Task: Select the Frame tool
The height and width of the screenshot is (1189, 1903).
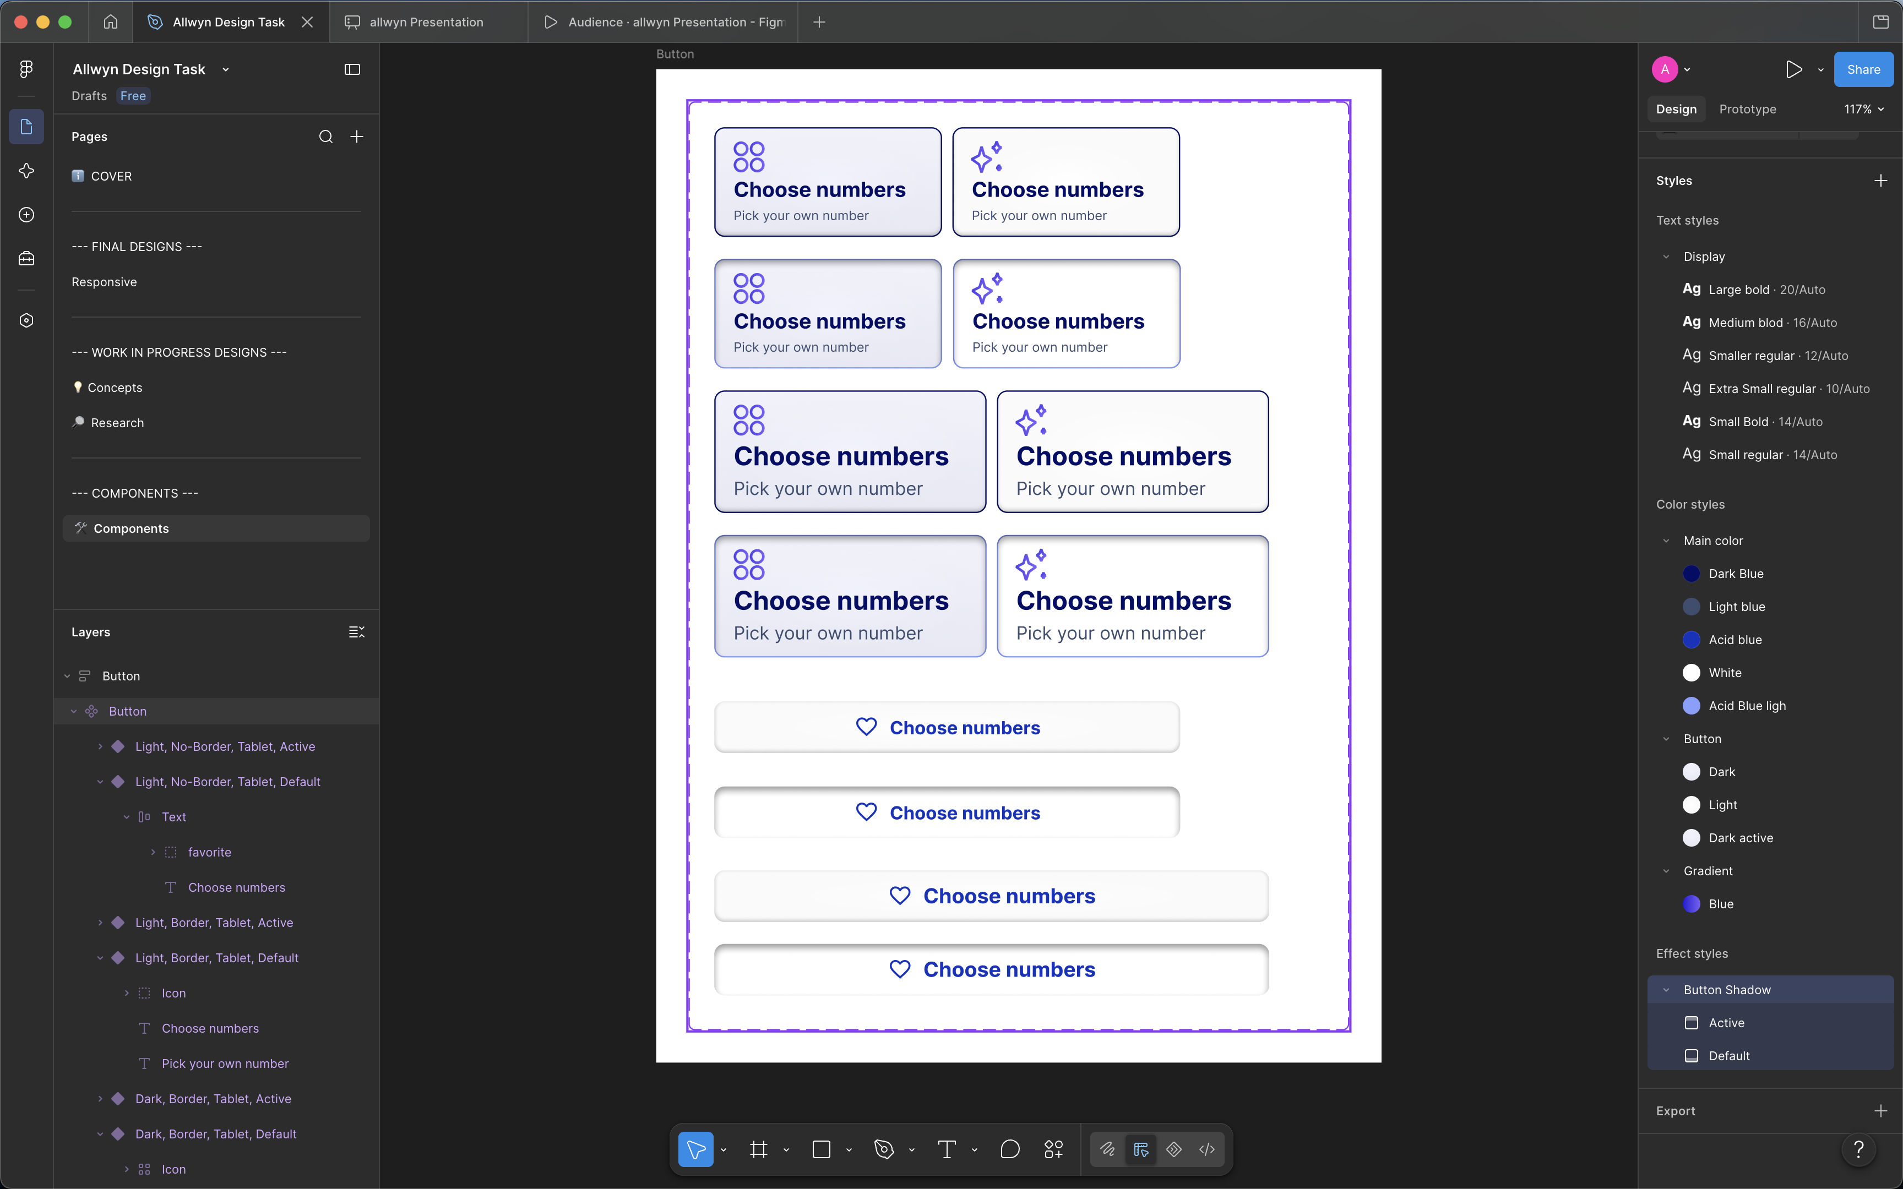Action: (x=759, y=1150)
